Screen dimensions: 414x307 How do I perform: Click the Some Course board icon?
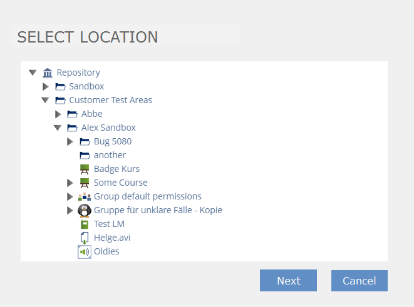click(85, 183)
